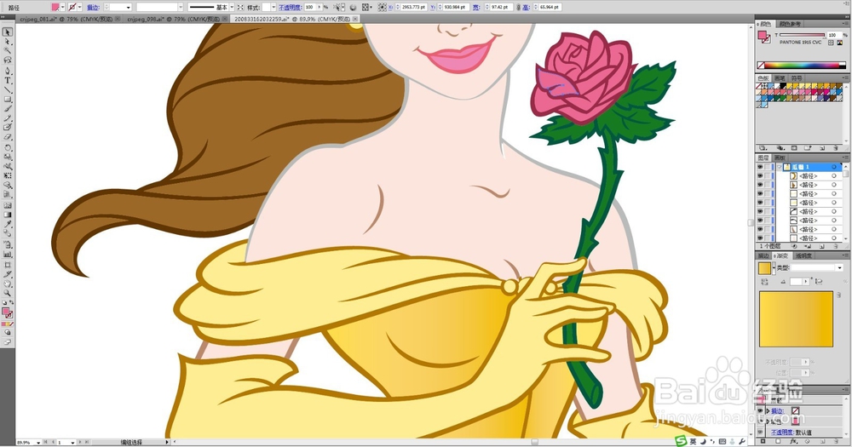
Task: Open 透明度 panel tab
Action: click(x=803, y=255)
